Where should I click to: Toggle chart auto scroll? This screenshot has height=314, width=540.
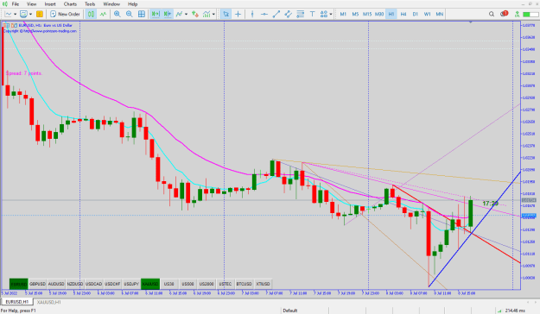point(156,14)
